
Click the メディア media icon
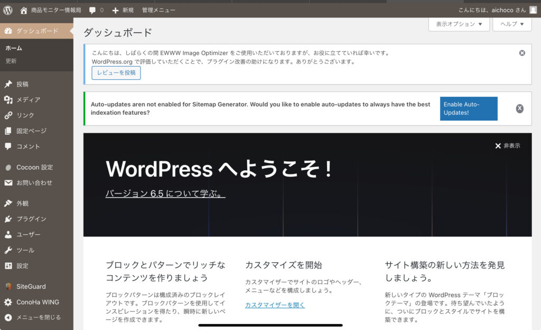point(8,100)
